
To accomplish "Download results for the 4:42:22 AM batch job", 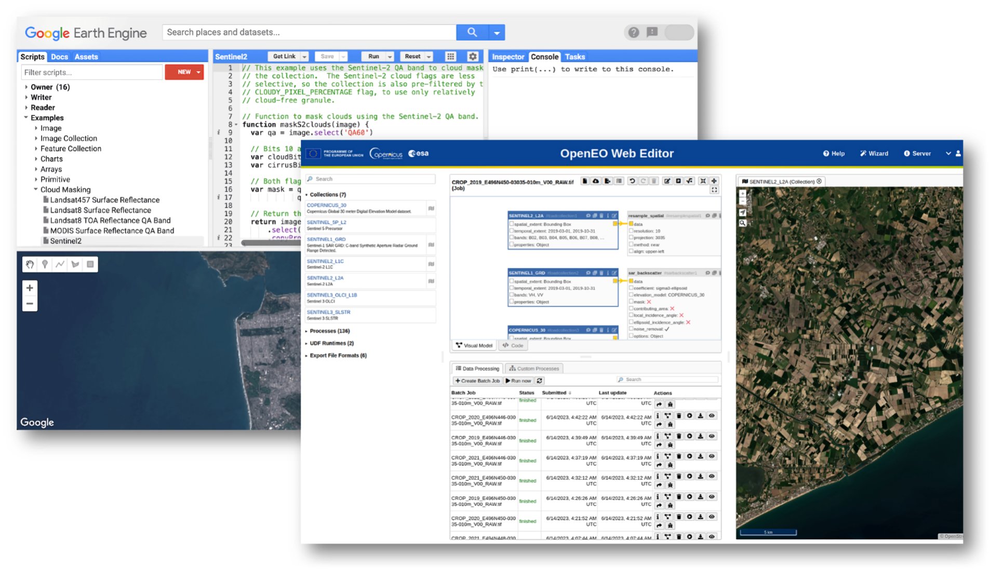I will point(700,416).
